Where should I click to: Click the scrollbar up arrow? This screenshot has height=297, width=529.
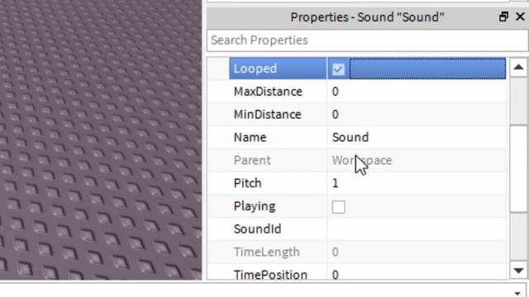(518, 68)
